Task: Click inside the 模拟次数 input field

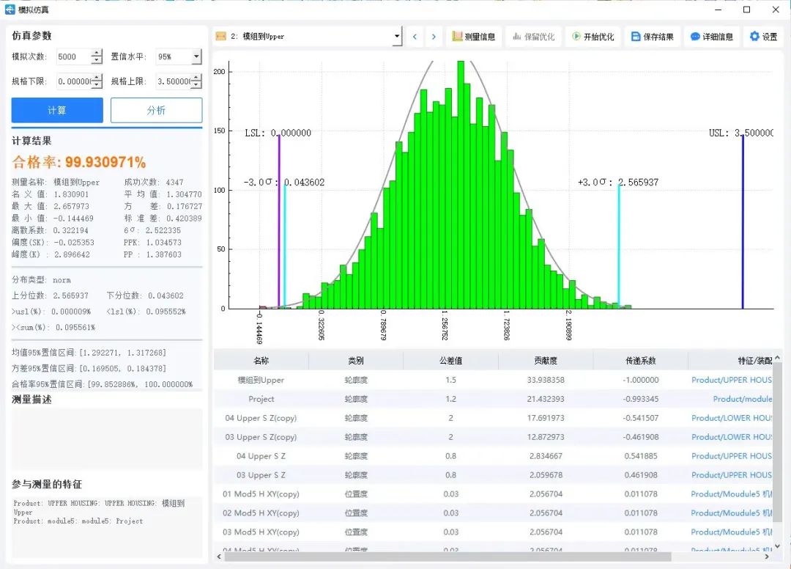Action: 72,57
